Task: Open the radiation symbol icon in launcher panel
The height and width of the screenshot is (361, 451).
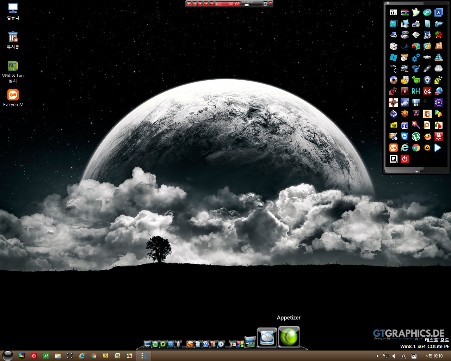Action: 416,114
